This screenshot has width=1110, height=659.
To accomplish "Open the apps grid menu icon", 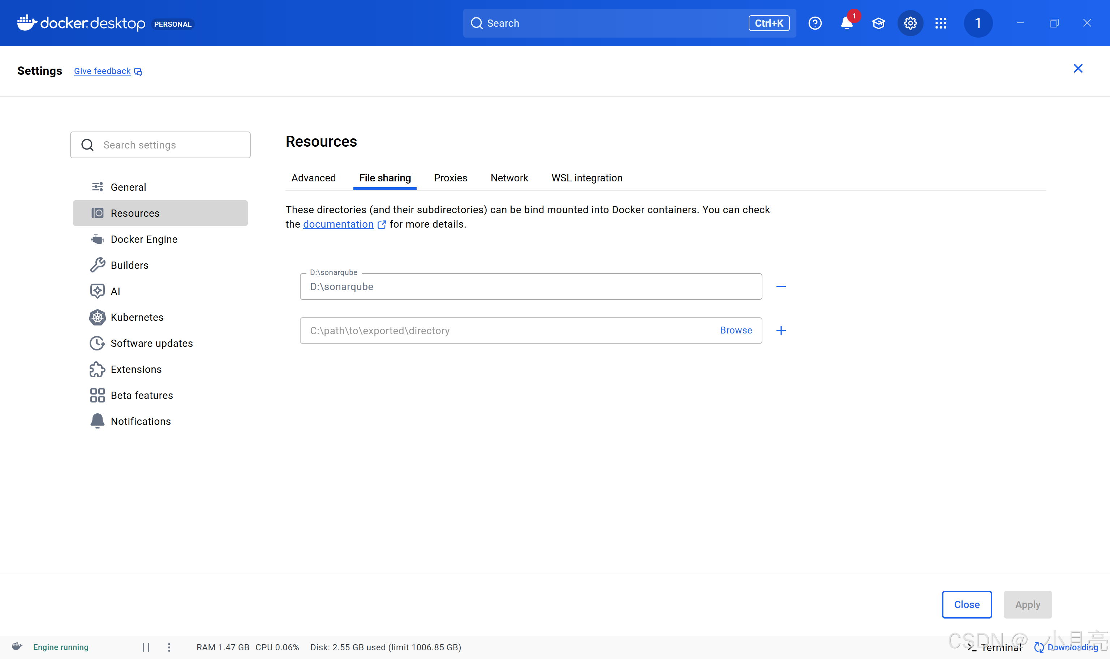I will (941, 23).
